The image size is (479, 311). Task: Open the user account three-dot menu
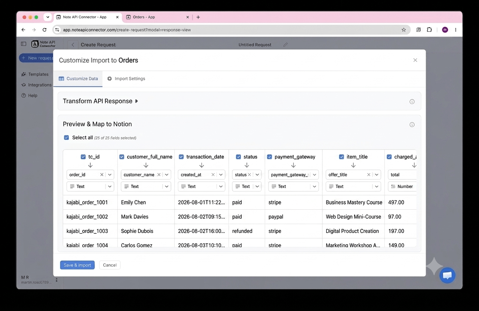(x=56, y=280)
